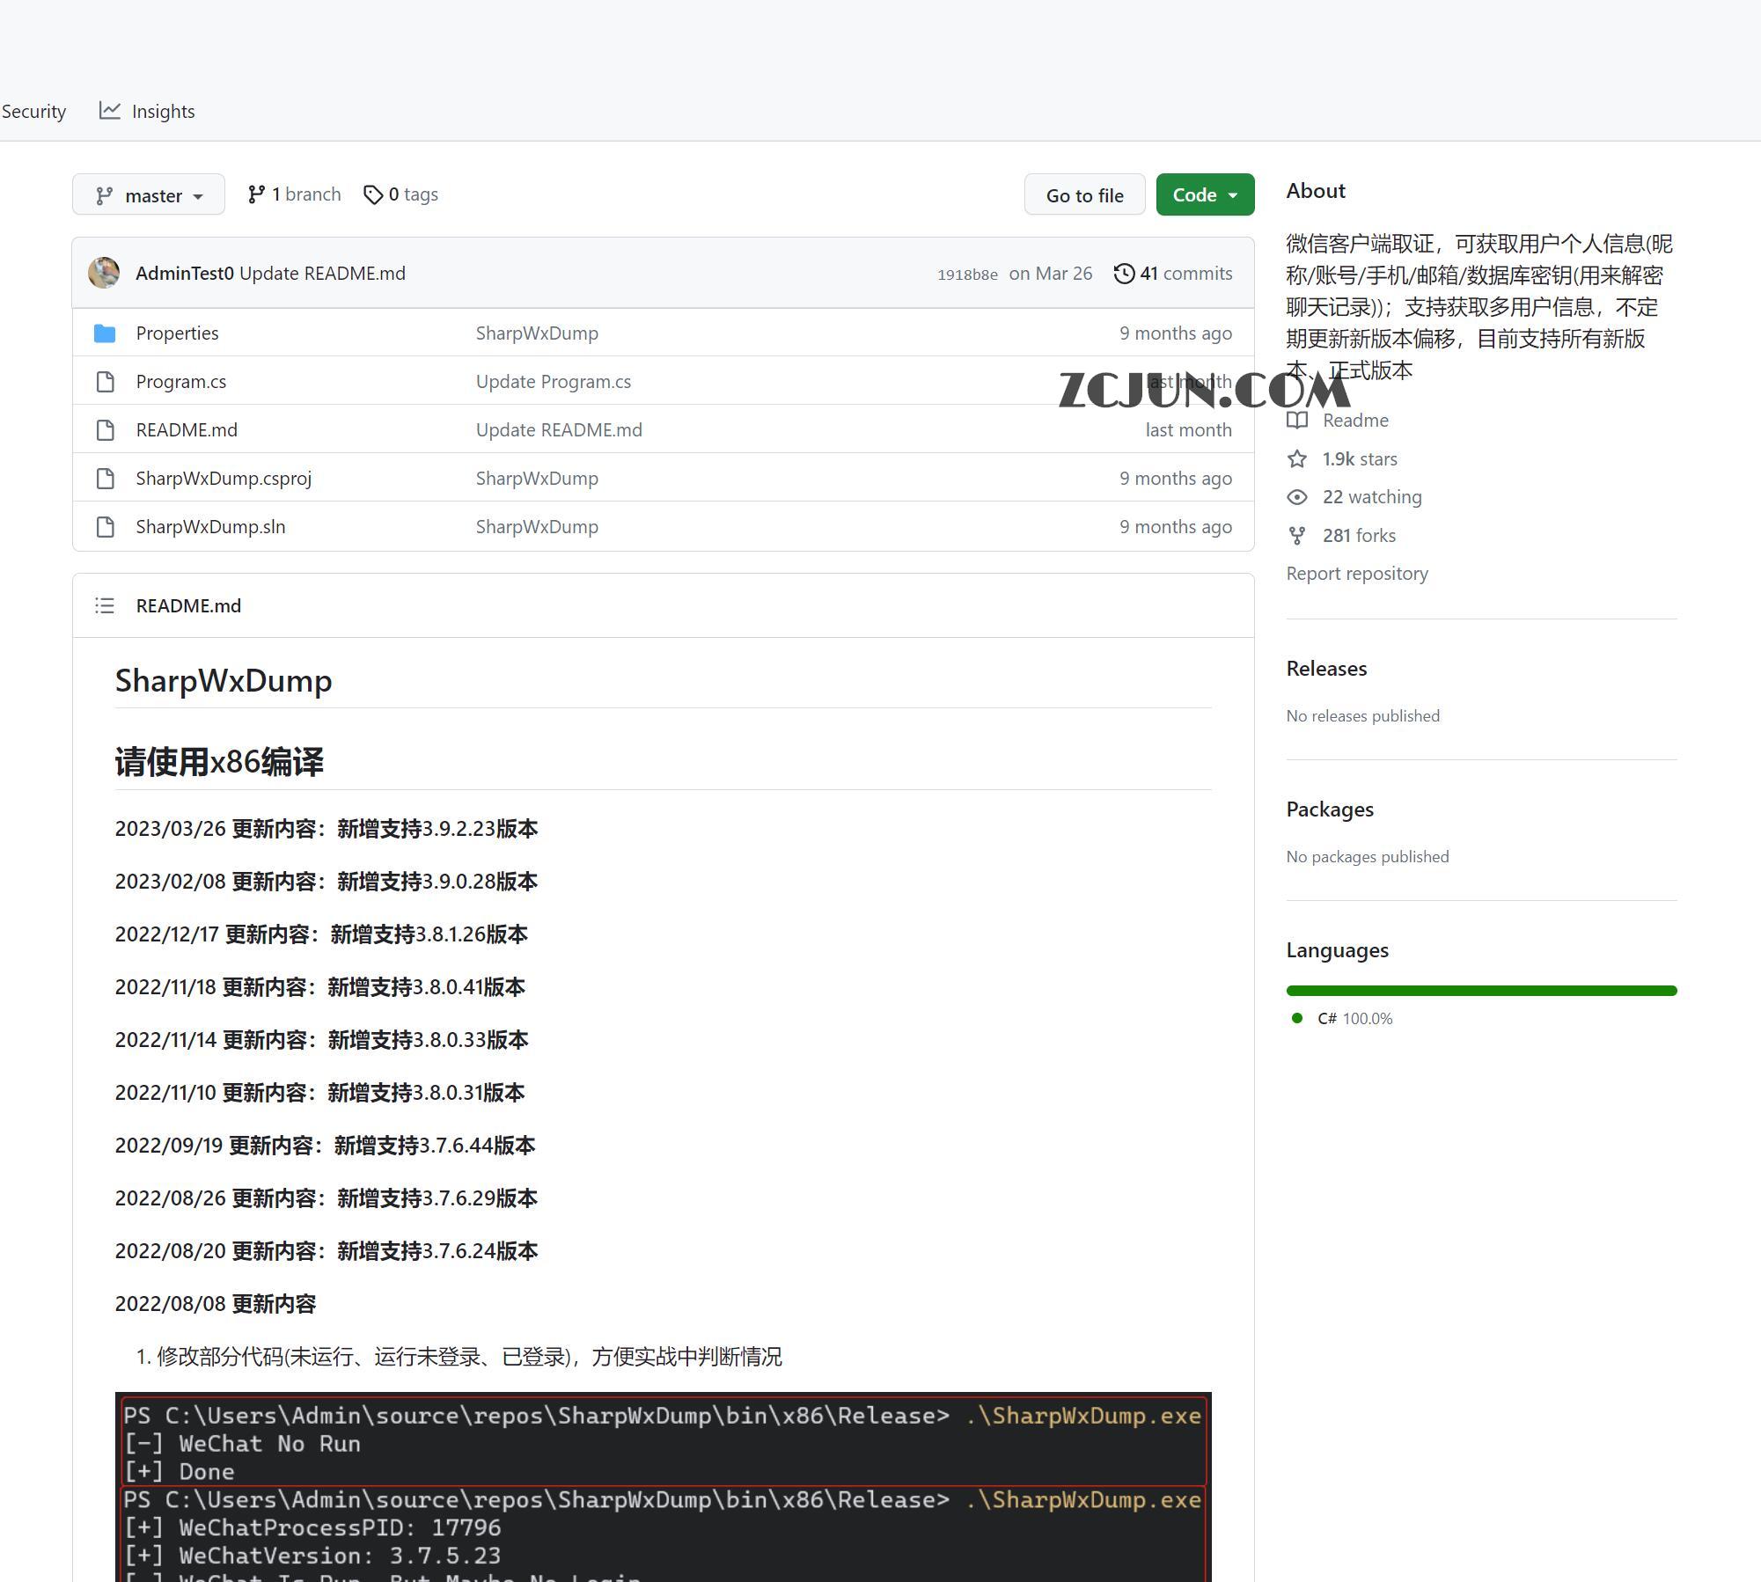Screen dimensions: 1761x1582
Task: Open the Properties folder icon
Action: tap(105, 333)
